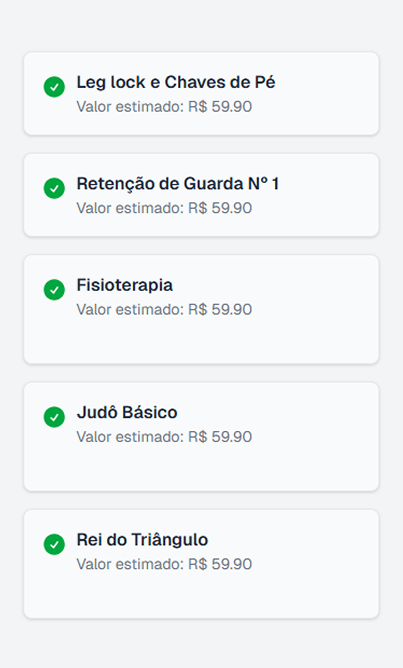Click blank right side of Retenção de Guarda card

click(x=331, y=195)
